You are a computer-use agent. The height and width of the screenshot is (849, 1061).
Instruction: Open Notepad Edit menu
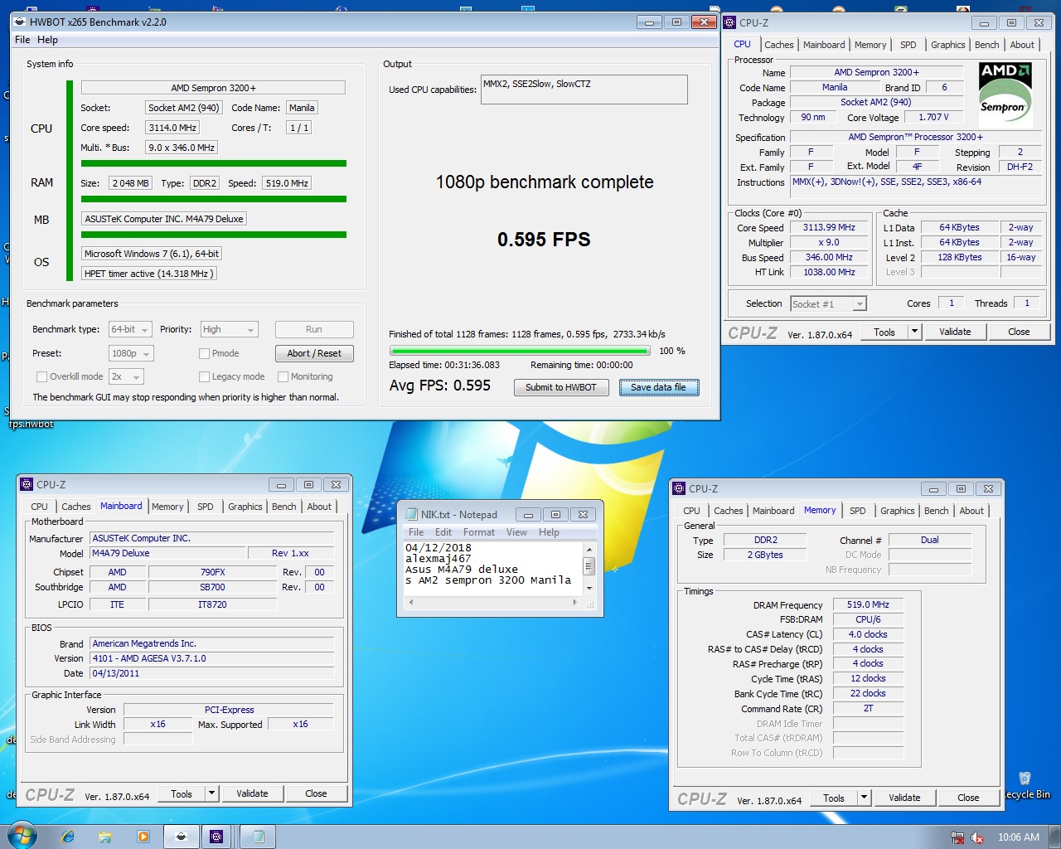tap(443, 532)
